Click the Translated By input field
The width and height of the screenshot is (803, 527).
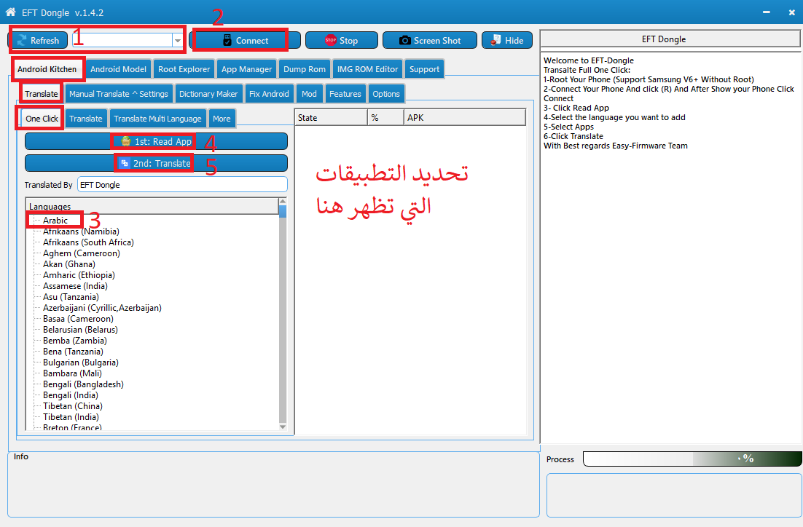pyautogui.click(x=182, y=185)
